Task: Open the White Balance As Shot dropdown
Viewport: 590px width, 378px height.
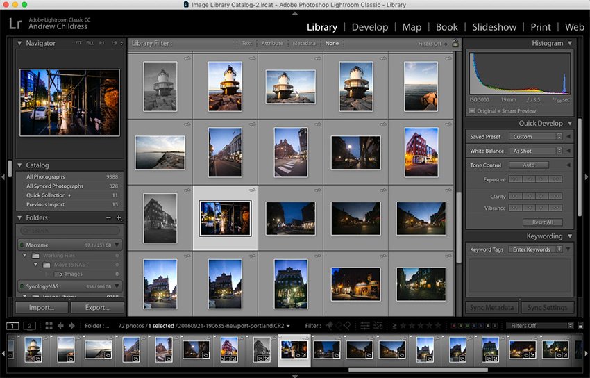Action: click(x=535, y=151)
